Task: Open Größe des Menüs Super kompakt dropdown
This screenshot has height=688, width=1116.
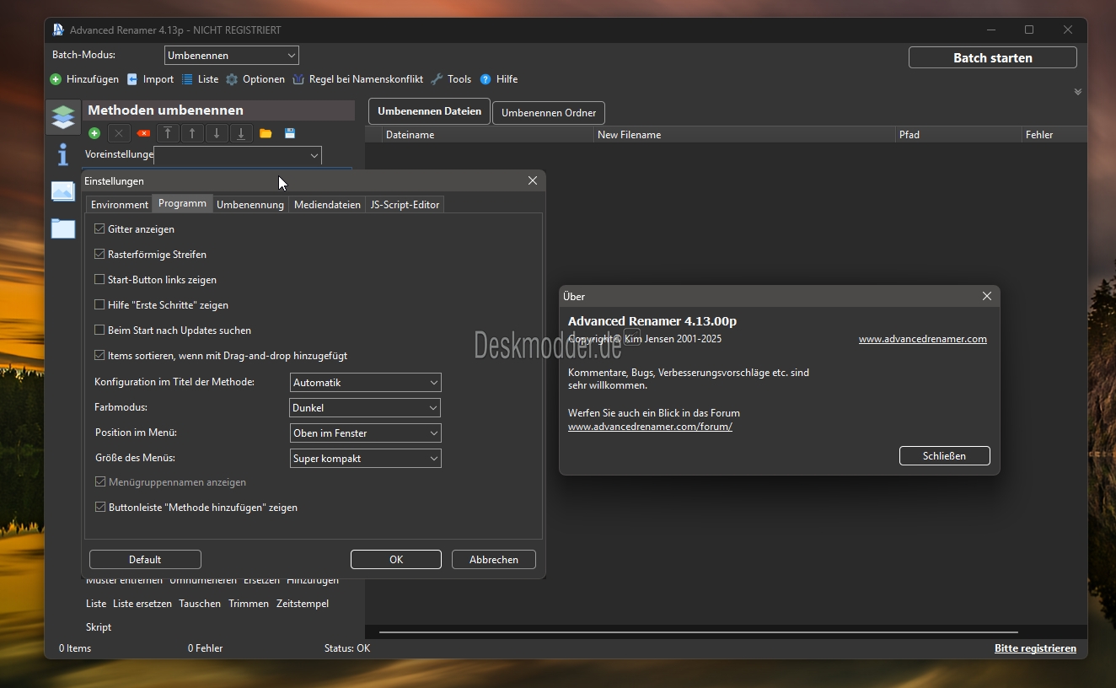Action: point(365,458)
